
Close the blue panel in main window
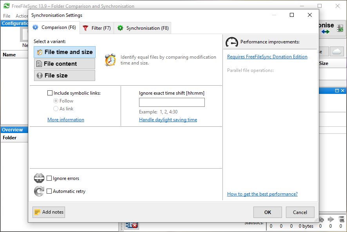coord(343,90)
